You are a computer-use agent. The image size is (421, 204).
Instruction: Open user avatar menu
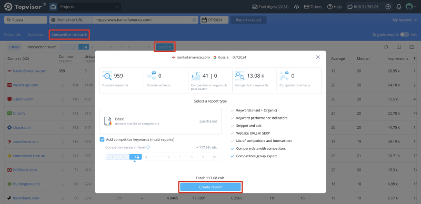click(410, 7)
